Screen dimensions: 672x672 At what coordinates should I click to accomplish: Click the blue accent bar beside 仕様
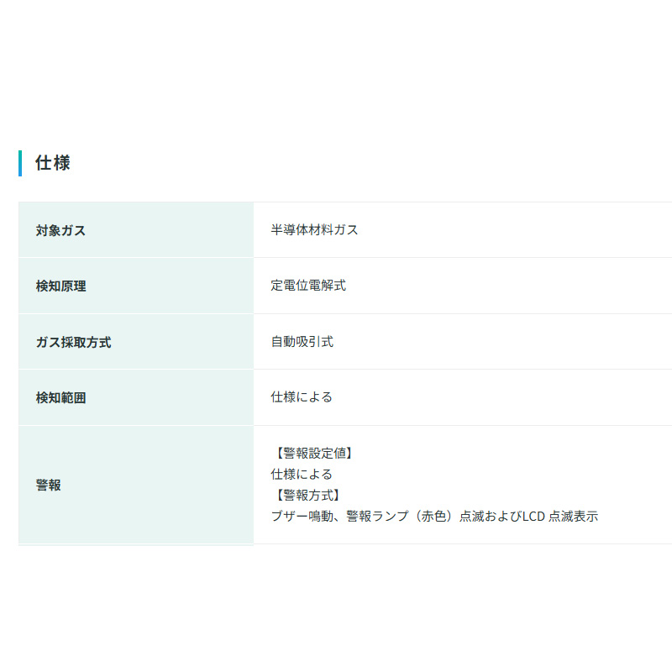(x=20, y=163)
